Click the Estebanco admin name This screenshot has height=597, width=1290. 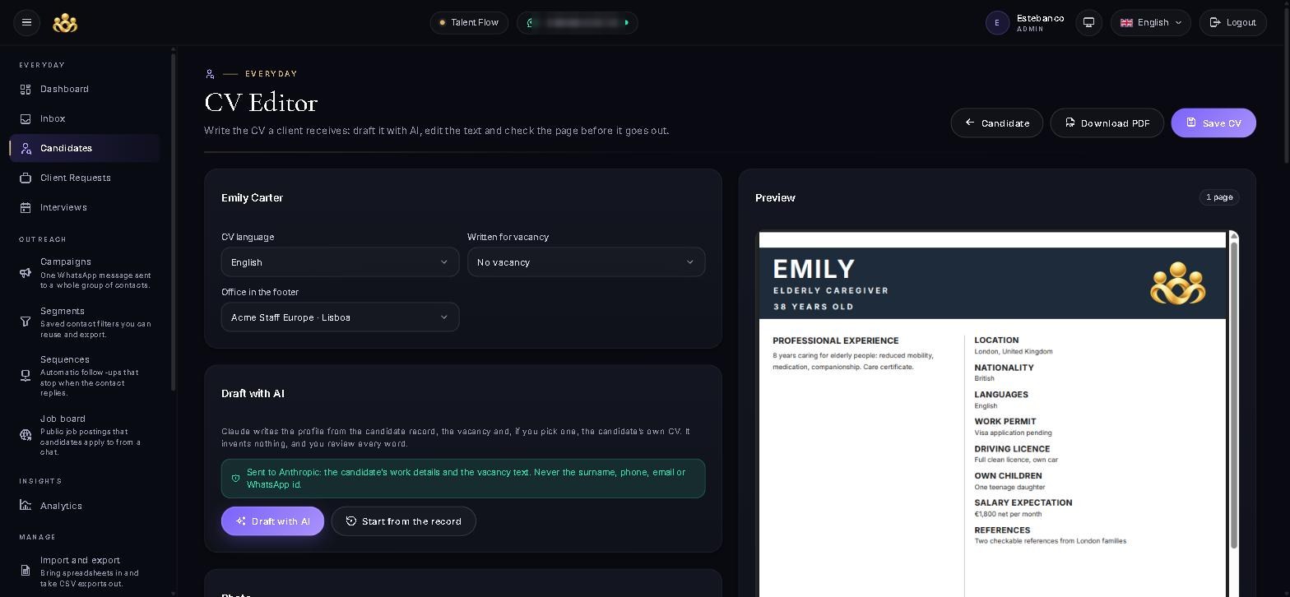(x=1040, y=18)
